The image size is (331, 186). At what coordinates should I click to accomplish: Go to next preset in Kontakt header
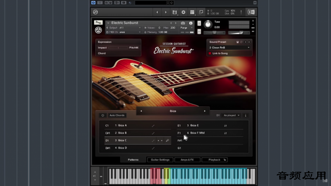pos(166,12)
